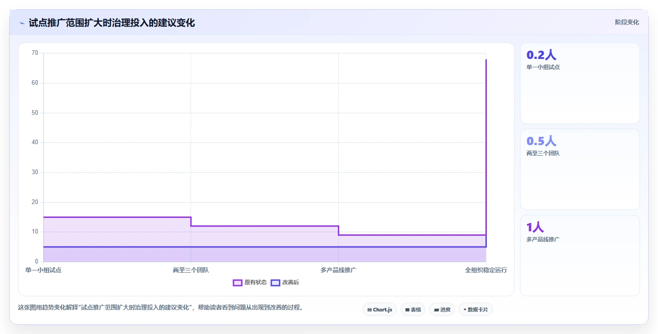The width and height of the screenshot is (658, 334).
Task: Open the 1人 多产品线推广 card
Action: pos(580,256)
